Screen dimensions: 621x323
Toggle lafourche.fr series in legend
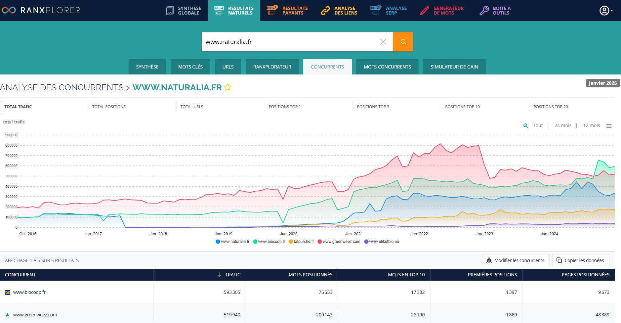pyautogui.click(x=302, y=242)
